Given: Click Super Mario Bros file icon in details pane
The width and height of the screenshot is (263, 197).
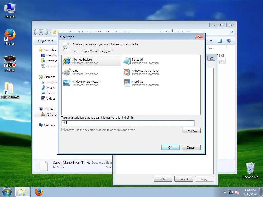Looking at the screenshot, I should coord(44,165).
